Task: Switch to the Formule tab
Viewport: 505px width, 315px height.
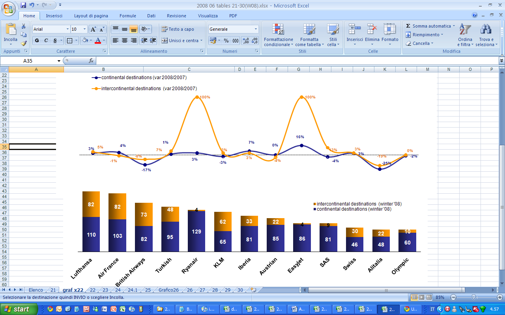Action: tap(128, 16)
